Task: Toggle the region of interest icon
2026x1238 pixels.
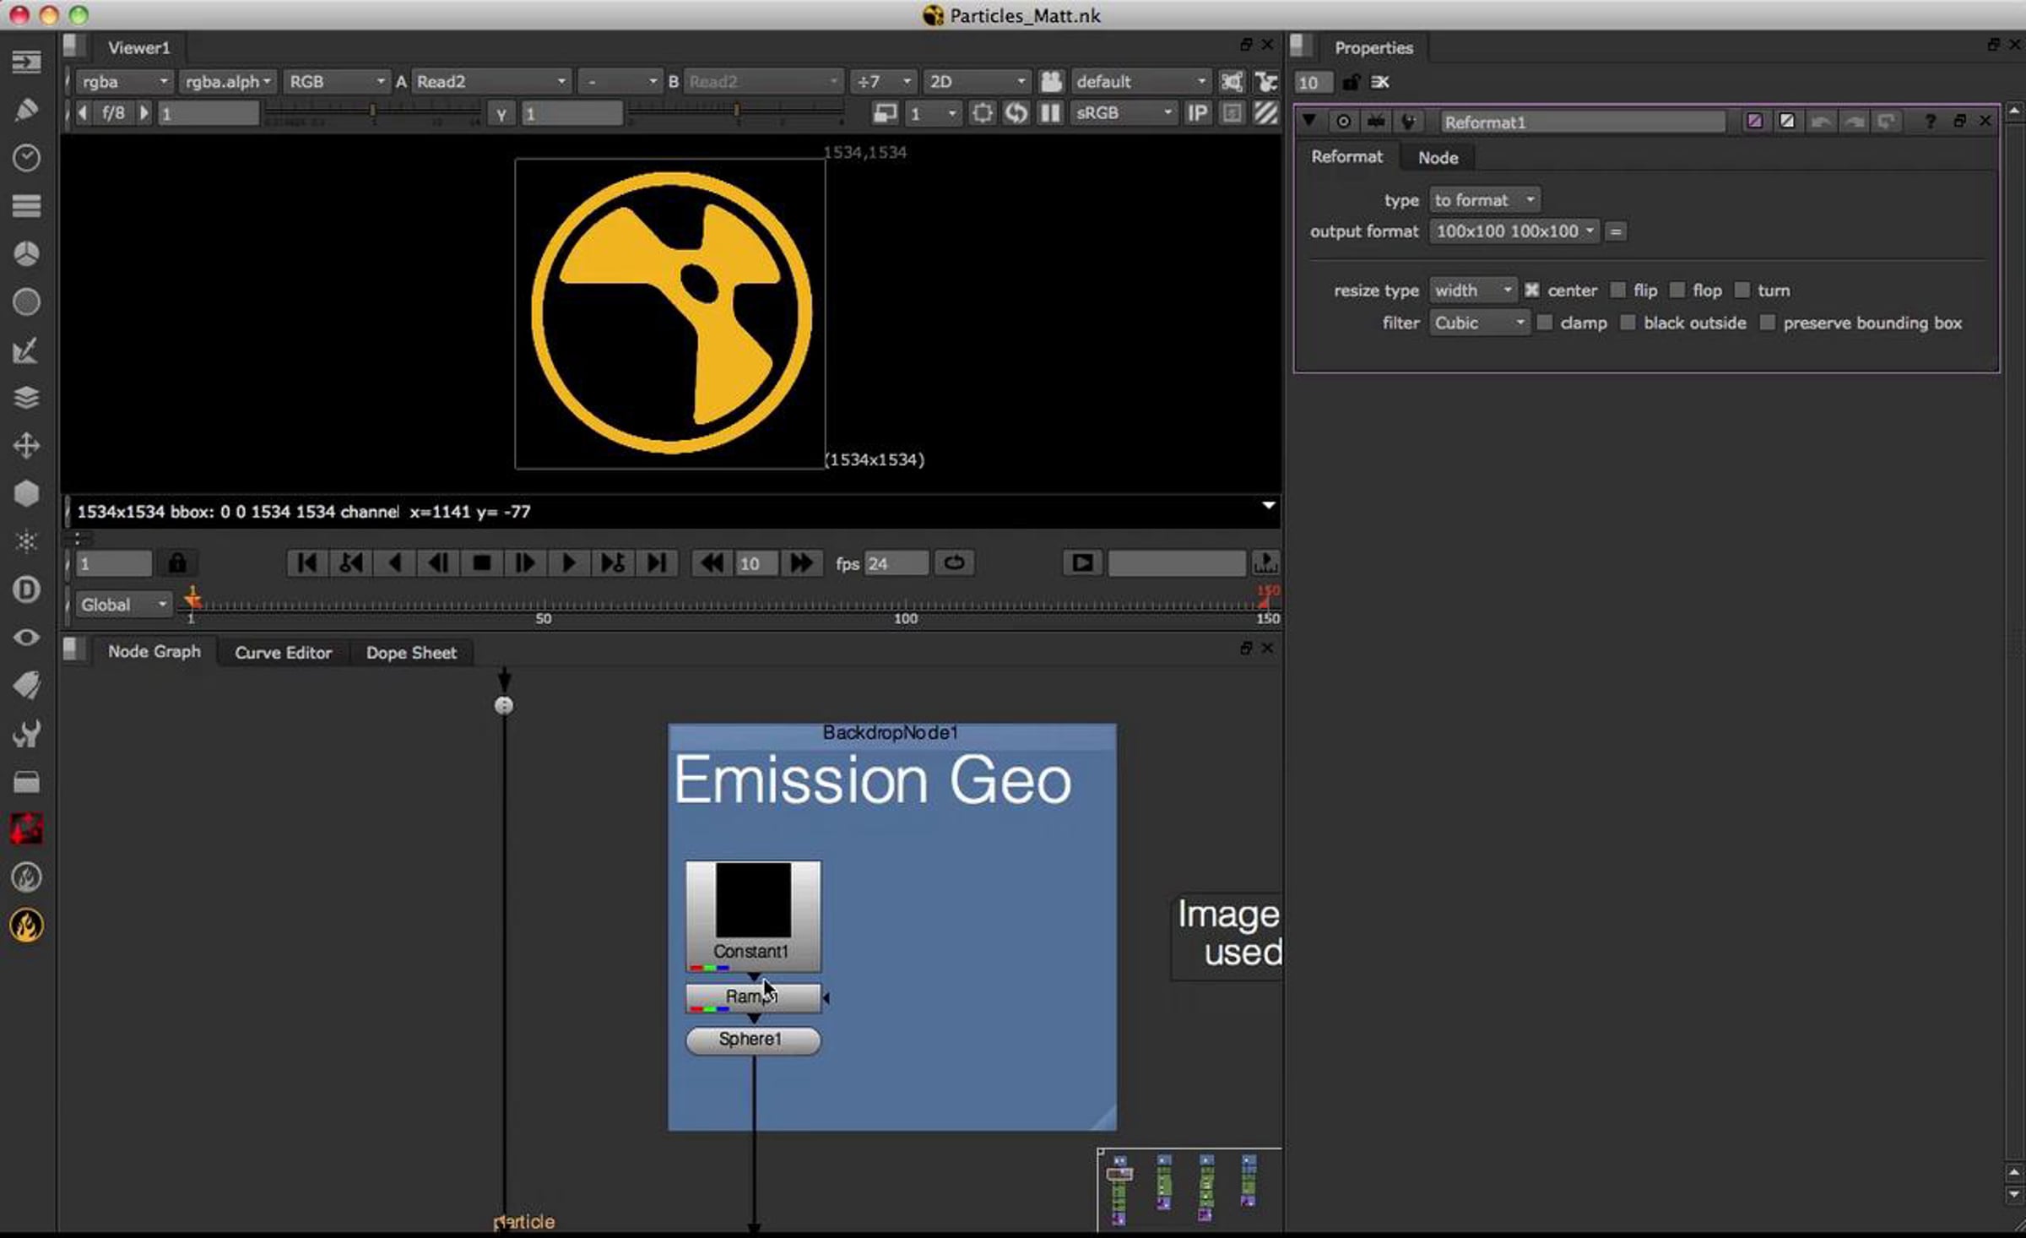Action: pyautogui.click(x=983, y=113)
